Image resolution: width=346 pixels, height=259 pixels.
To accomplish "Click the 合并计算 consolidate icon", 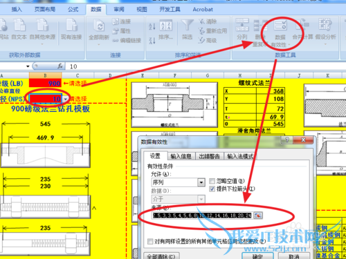I will 302,29.
